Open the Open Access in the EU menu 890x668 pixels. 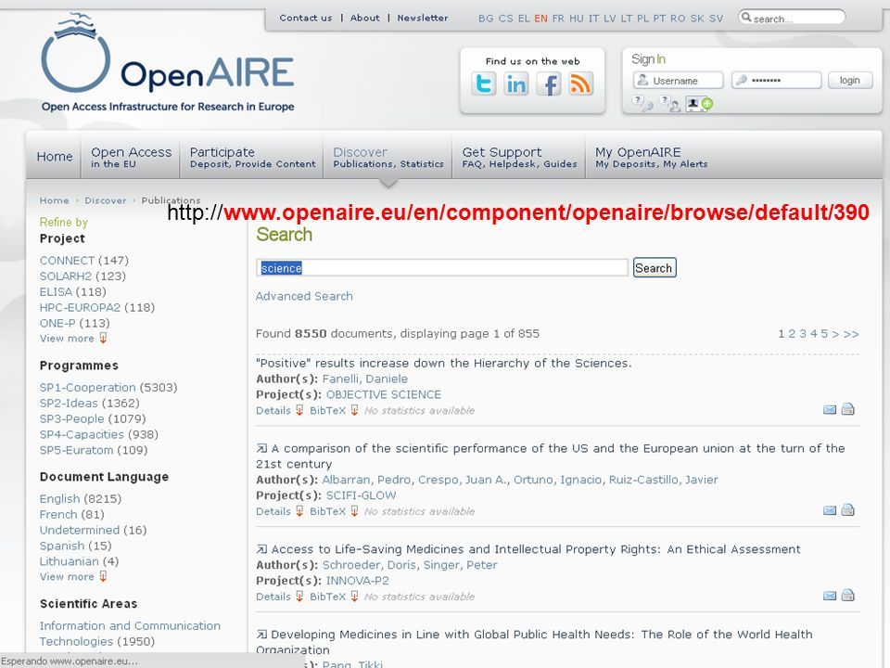(x=131, y=157)
